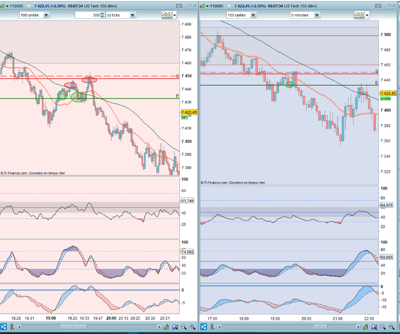This screenshot has width=400, height=334.
Task: Click the keyboard icon in left chart title bar
Action: click(x=179, y=6)
